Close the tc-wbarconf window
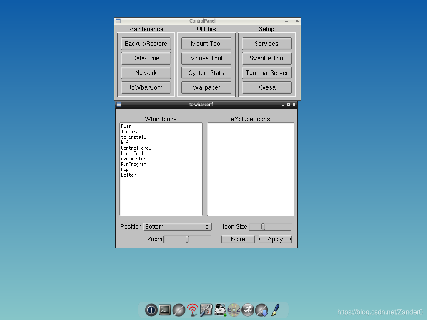Screen dimensions: 427x320 [x=294, y=105]
